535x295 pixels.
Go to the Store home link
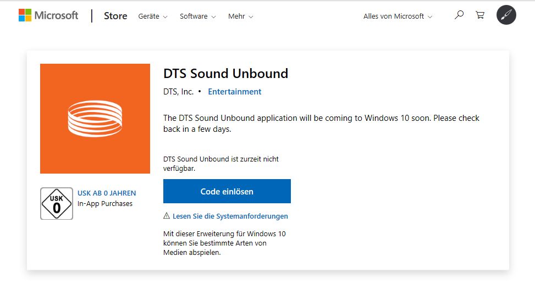115,16
